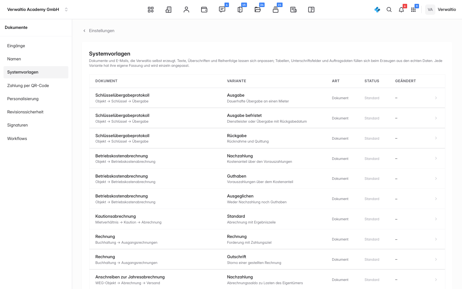Image resolution: width=462 pixels, height=289 pixels.
Task: Open Zahlung per QR-Code settings
Action: click(x=36, y=85)
